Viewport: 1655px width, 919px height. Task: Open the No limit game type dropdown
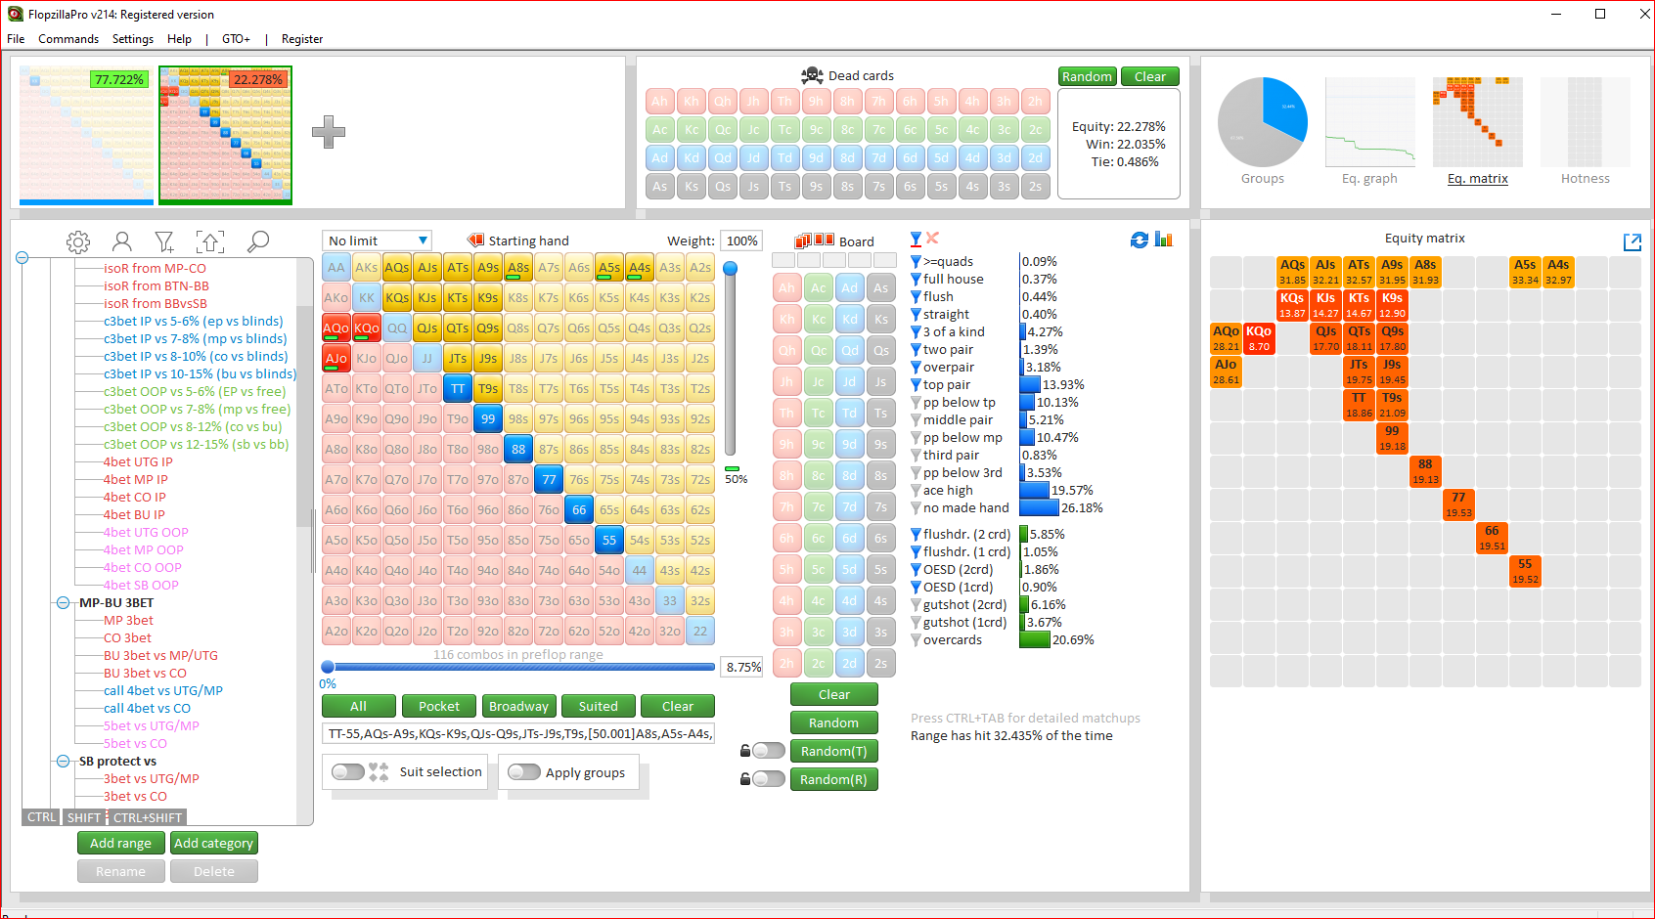(378, 241)
